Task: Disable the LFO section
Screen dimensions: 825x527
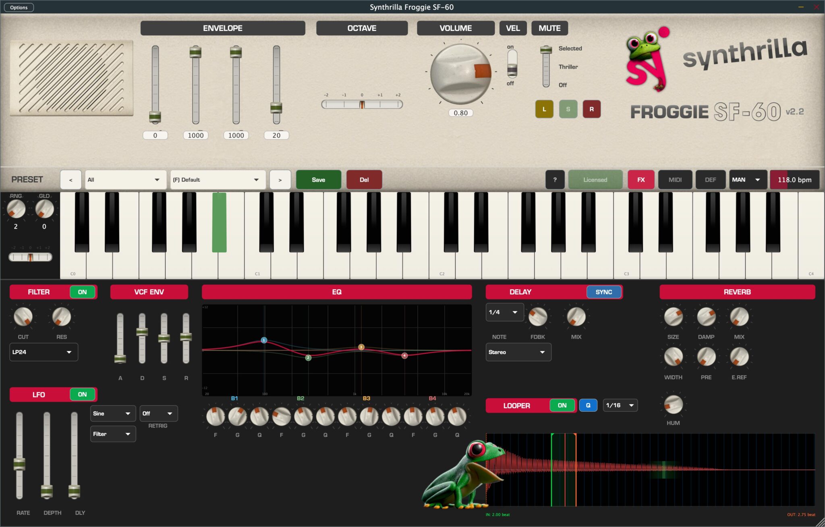Action: [82, 394]
